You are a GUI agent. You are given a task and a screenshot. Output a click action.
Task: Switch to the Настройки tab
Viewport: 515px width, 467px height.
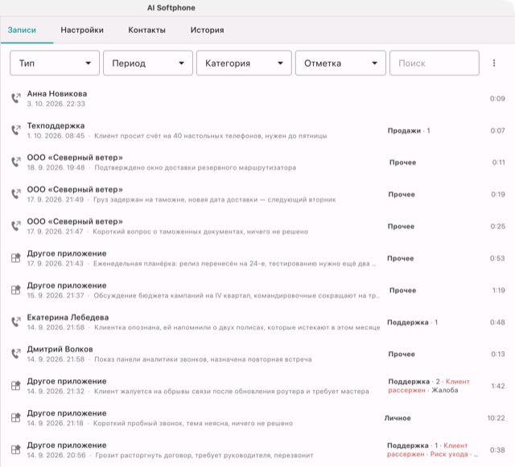point(82,30)
